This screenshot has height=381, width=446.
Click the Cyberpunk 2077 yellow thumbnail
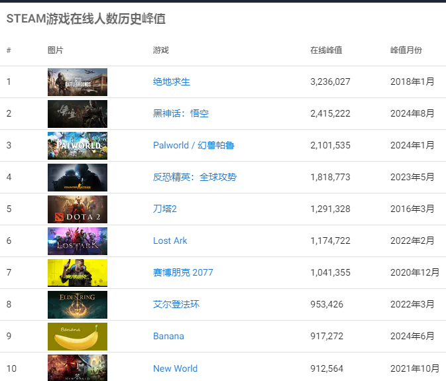click(x=78, y=273)
